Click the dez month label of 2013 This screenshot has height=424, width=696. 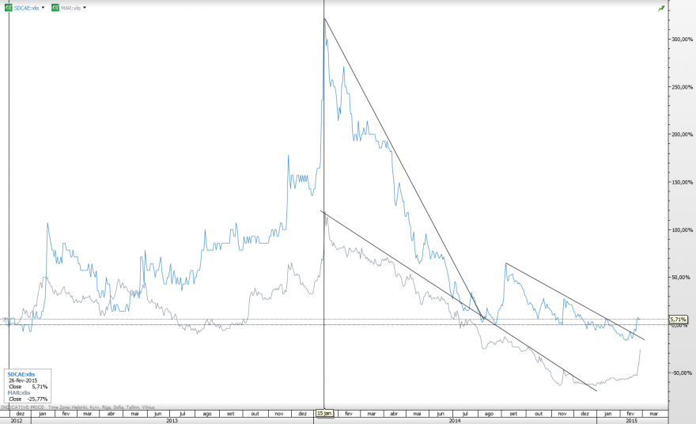pyautogui.click(x=302, y=414)
